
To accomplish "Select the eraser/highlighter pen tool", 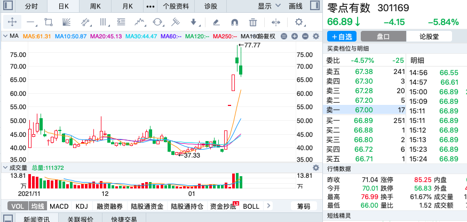I will [217, 22].
